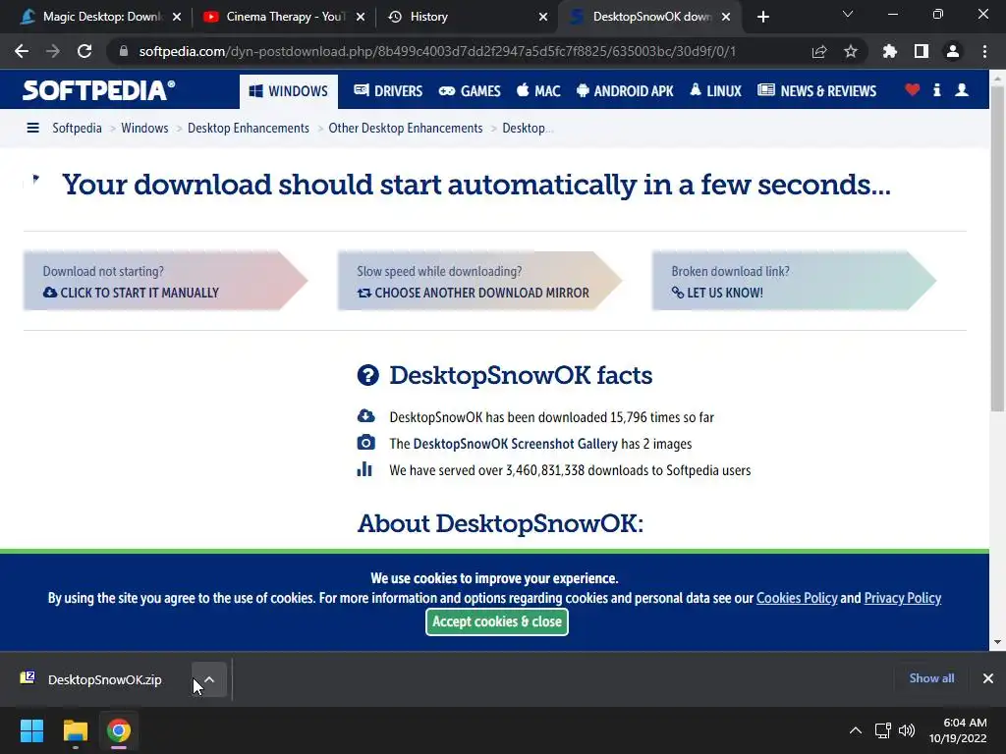Open the Games section

point(470,91)
